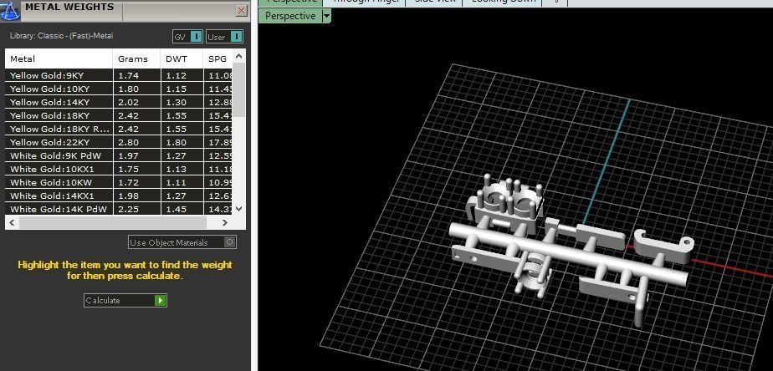Screen dimensions: 773x371
Task: Click the horizontal scroll-right arrow of table
Action: click(x=225, y=223)
